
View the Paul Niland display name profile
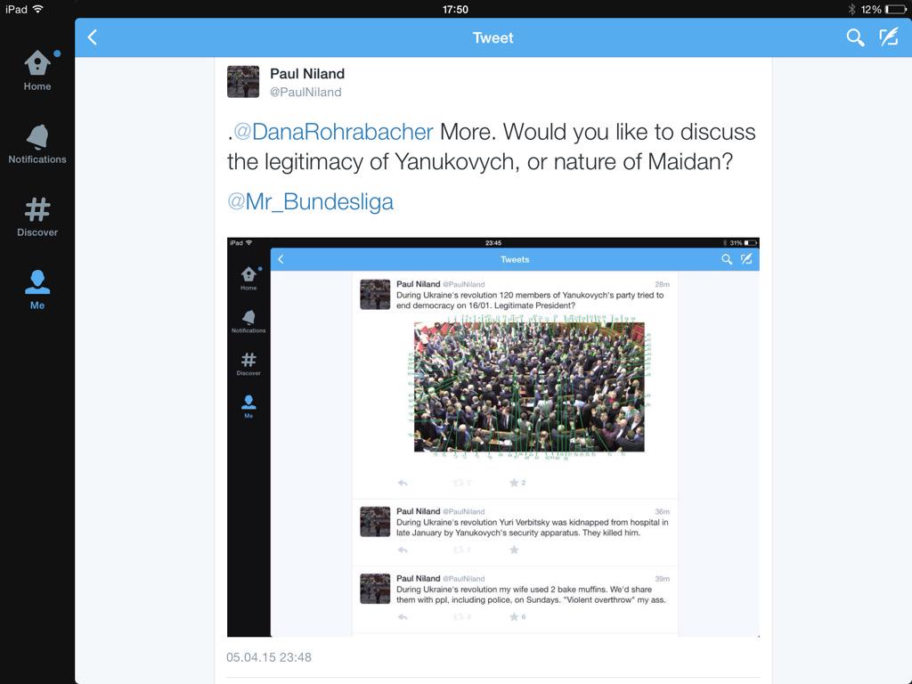[x=307, y=74]
